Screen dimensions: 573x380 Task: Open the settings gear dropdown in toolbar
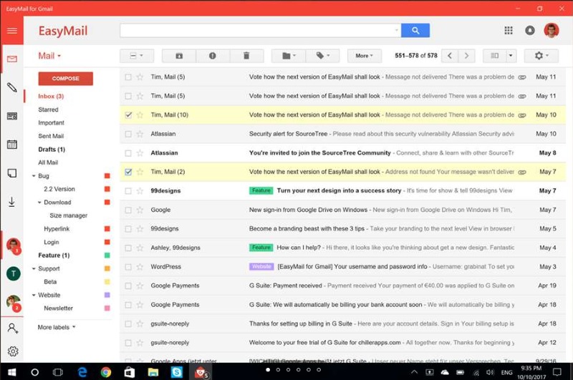pyautogui.click(x=541, y=56)
